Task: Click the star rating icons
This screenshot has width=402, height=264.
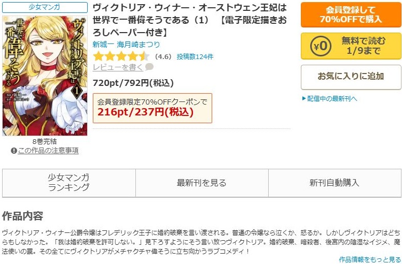Action: pyautogui.click(x=121, y=56)
